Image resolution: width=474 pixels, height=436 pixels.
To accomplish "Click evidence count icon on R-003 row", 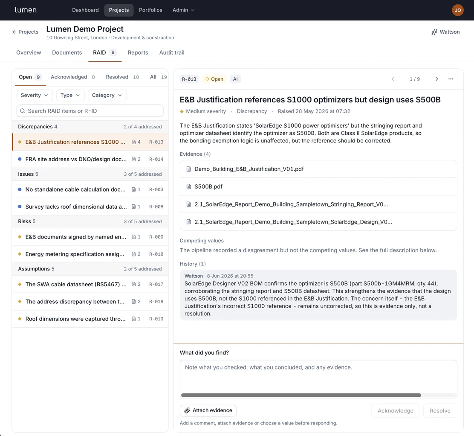I will pos(133,189).
